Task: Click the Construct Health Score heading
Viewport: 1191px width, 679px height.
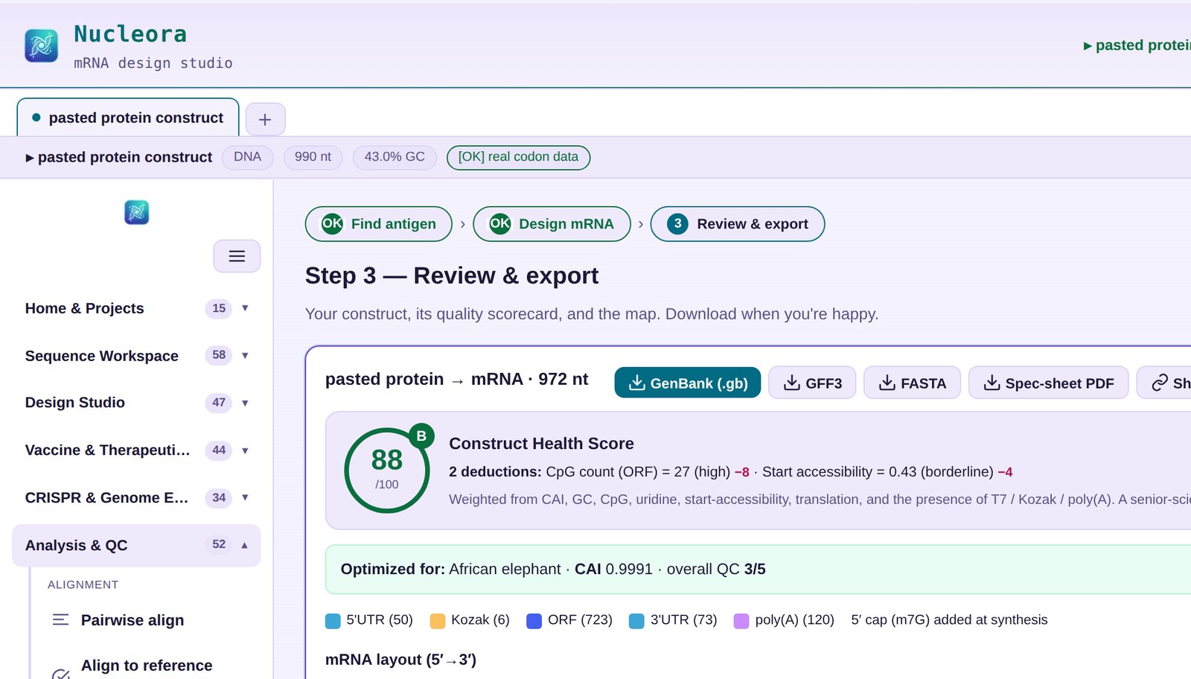Action: [541, 444]
